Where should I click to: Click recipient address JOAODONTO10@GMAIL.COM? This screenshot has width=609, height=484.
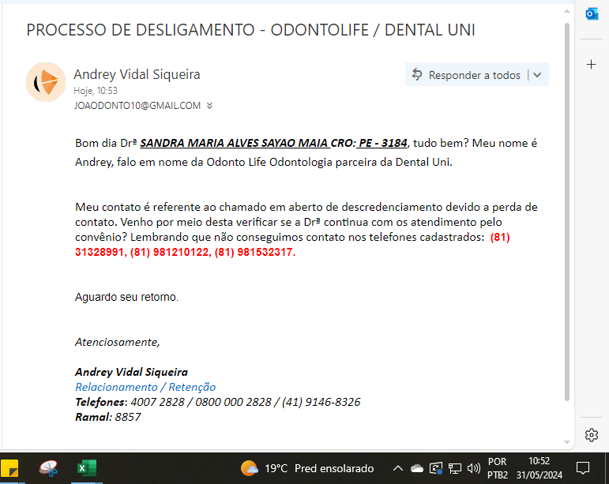137,106
